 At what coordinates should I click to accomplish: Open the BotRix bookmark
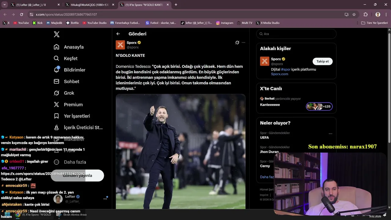click(72, 23)
